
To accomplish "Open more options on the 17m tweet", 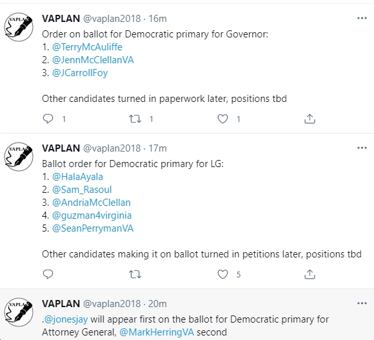I will point(362,148).
